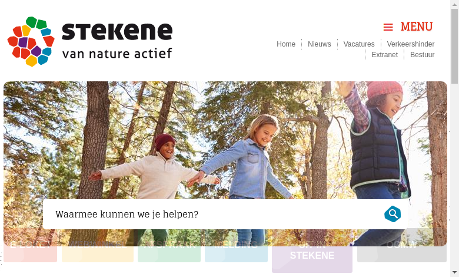459x277 pixels.
Task: Open the Extranet link
Action: coord(385,55)
